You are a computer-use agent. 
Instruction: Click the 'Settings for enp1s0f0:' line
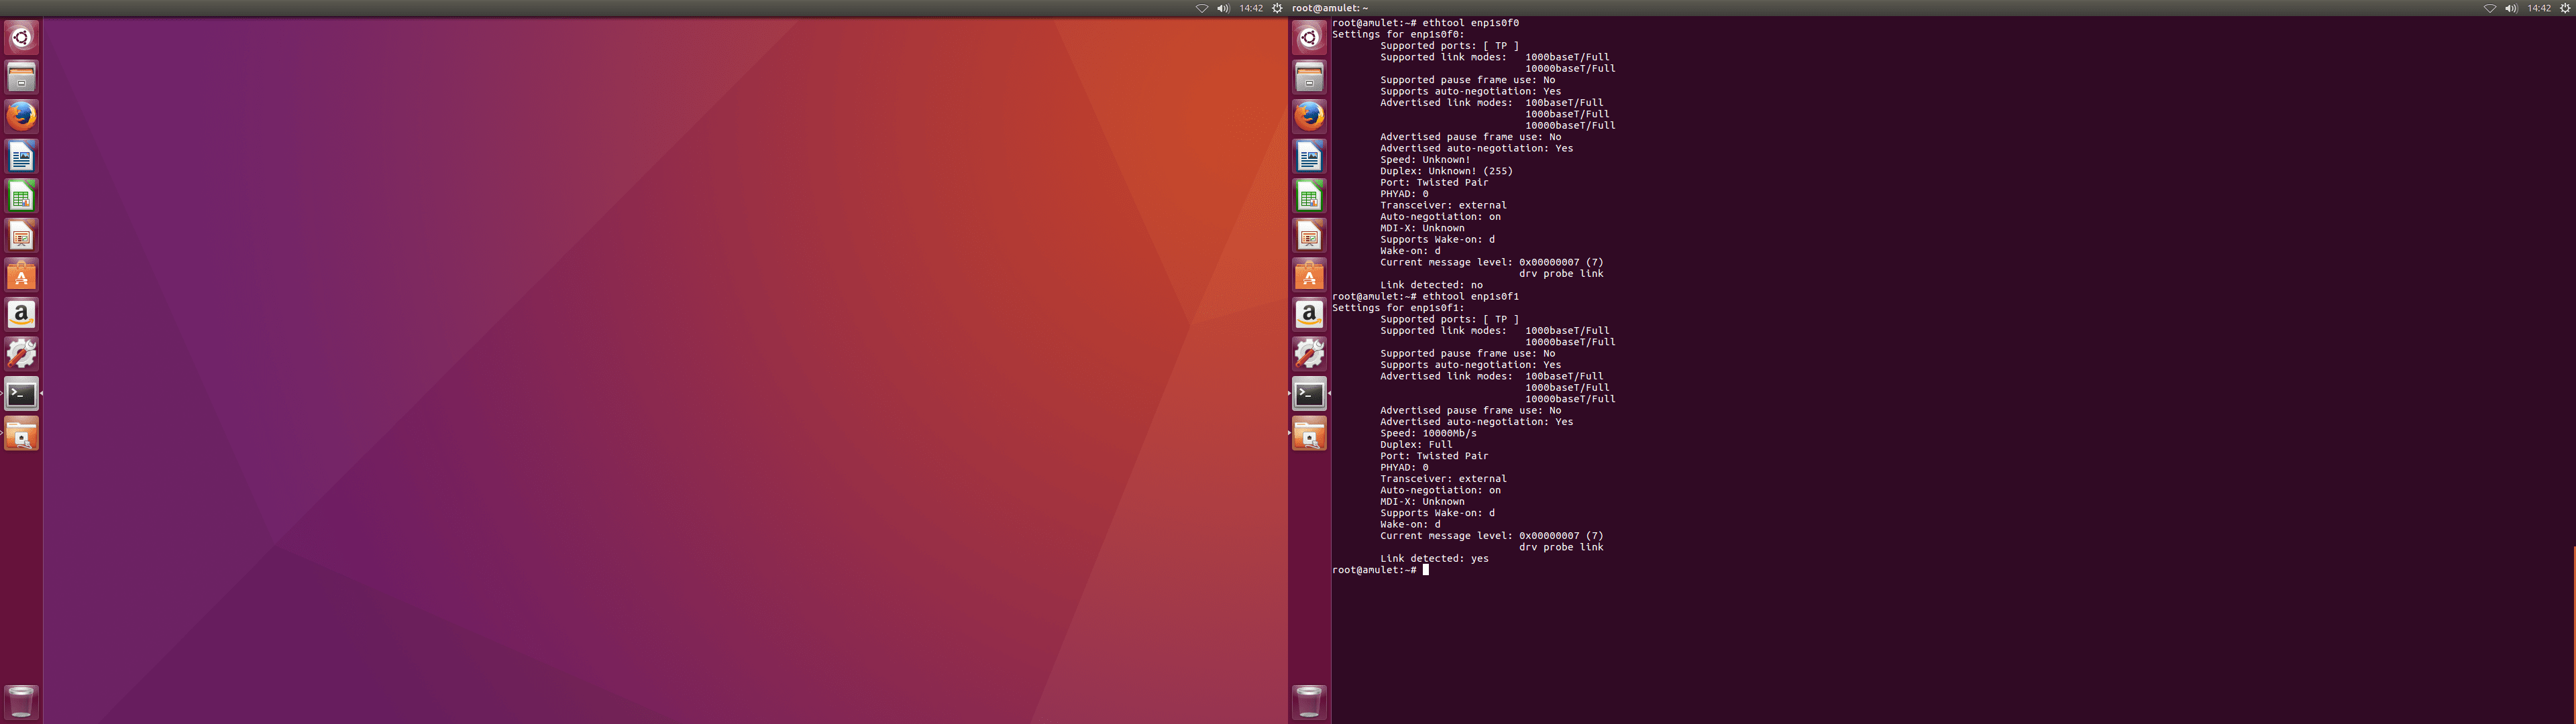[x=1398, y=34]
